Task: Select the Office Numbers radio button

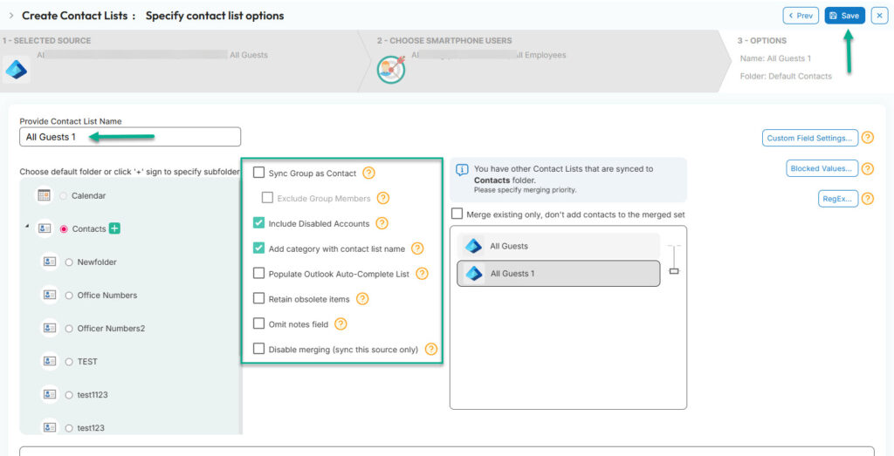Action: click(69, 295)
